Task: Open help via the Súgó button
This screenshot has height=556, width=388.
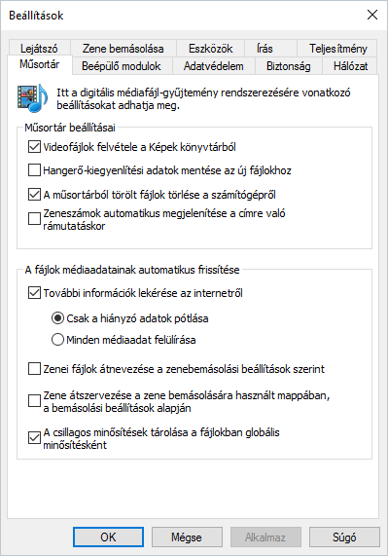Action: 344,537
